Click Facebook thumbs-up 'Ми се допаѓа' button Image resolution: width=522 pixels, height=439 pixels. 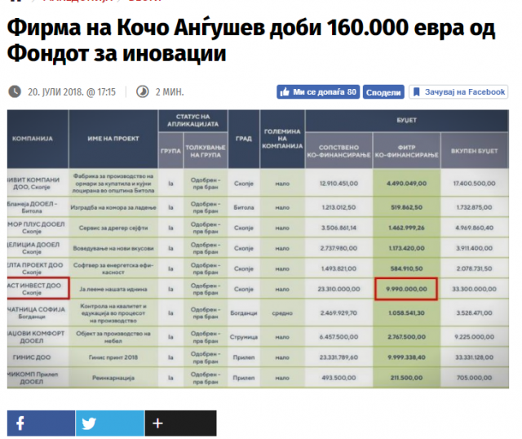(x=319, y=92)
